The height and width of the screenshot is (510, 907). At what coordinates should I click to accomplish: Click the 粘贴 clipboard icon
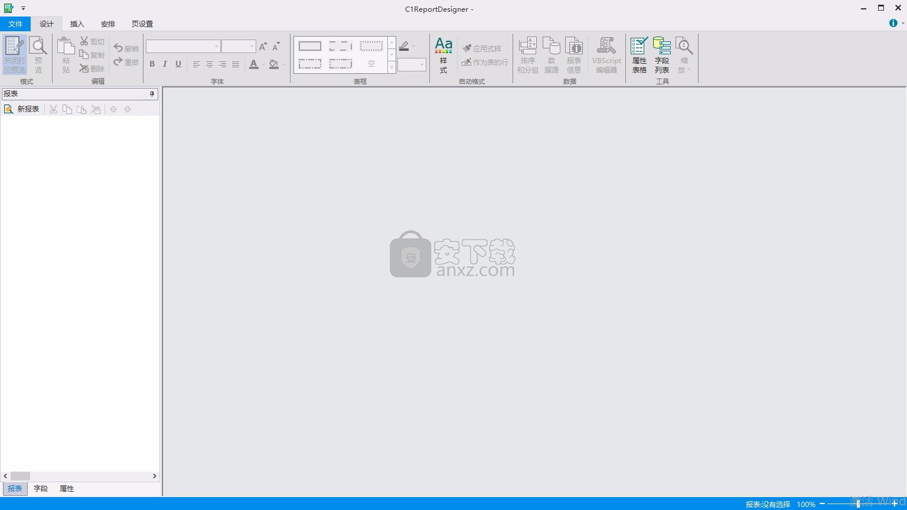point(66,55)
